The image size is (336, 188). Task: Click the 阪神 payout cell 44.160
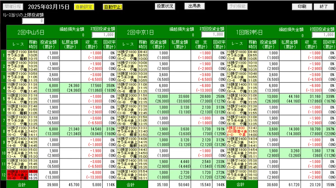point(290,99)
